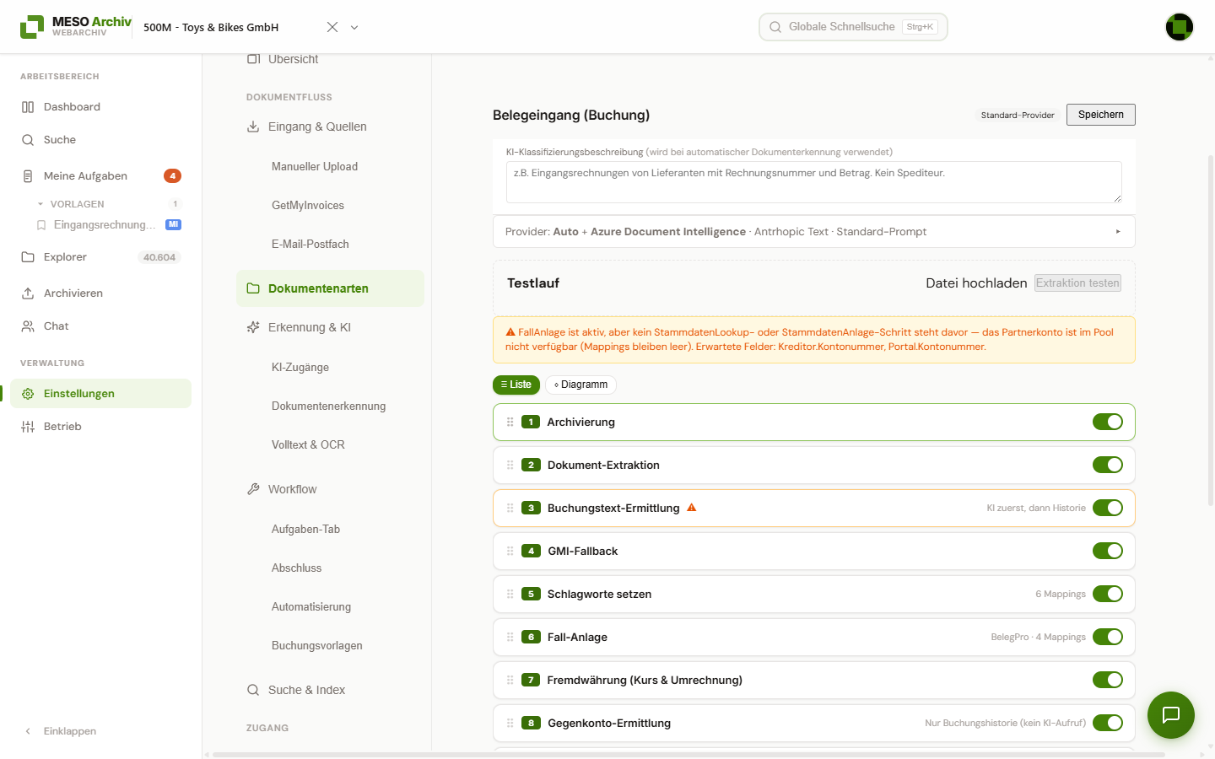The height and width of the screenshot is (759, 1215).
Task: Collapse the VORLAGEN section in sidebar
Action: click(40, 204)
